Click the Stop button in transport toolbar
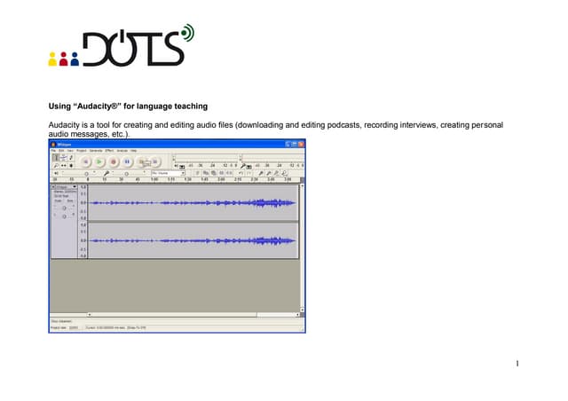 (x=140, y=161)
